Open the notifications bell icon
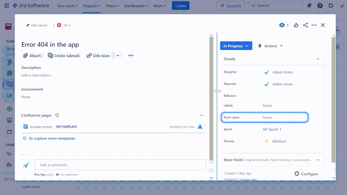This screenshot has width=347, height=195. click(309, 6)
